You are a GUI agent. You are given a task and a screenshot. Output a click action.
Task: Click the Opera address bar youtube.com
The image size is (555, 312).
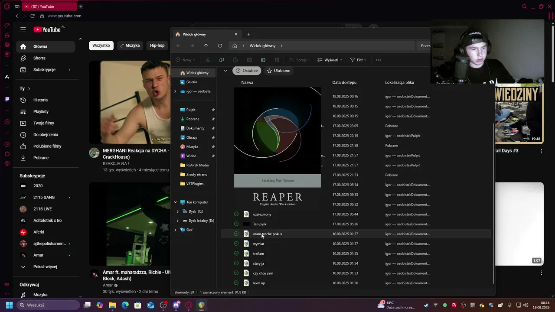tap(64, 16)
